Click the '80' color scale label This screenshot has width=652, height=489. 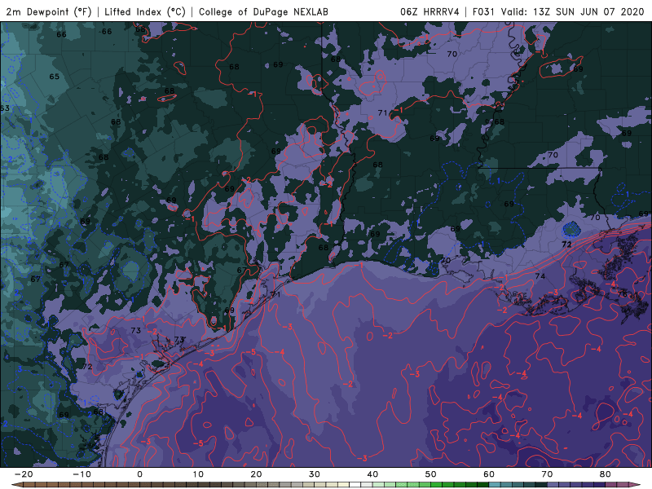tap(606, 474)
